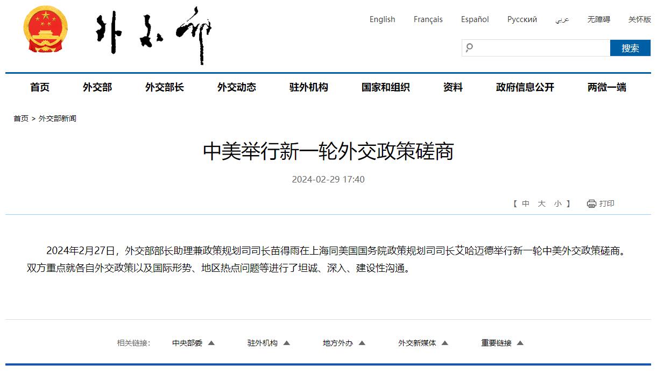Click the 外交部 calligraphy logo
Image resolution: width=657 pixels, height=372 pixels.
pyautogui.click(x=154, y=35)
